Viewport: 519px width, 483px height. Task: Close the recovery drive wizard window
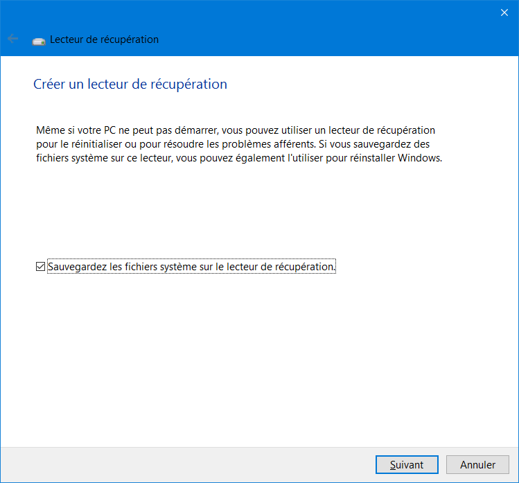click(504, 12)
